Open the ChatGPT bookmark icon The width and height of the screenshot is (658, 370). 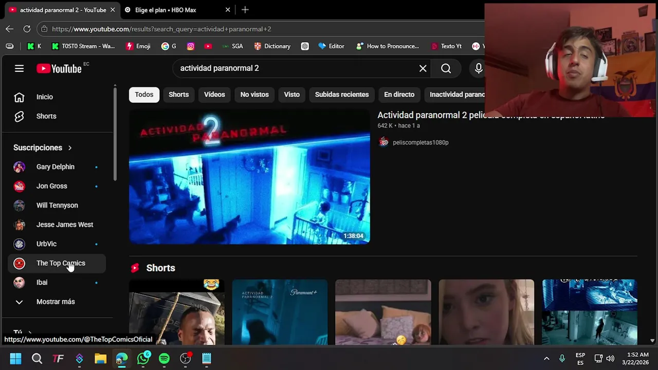(x=305, y=46)
